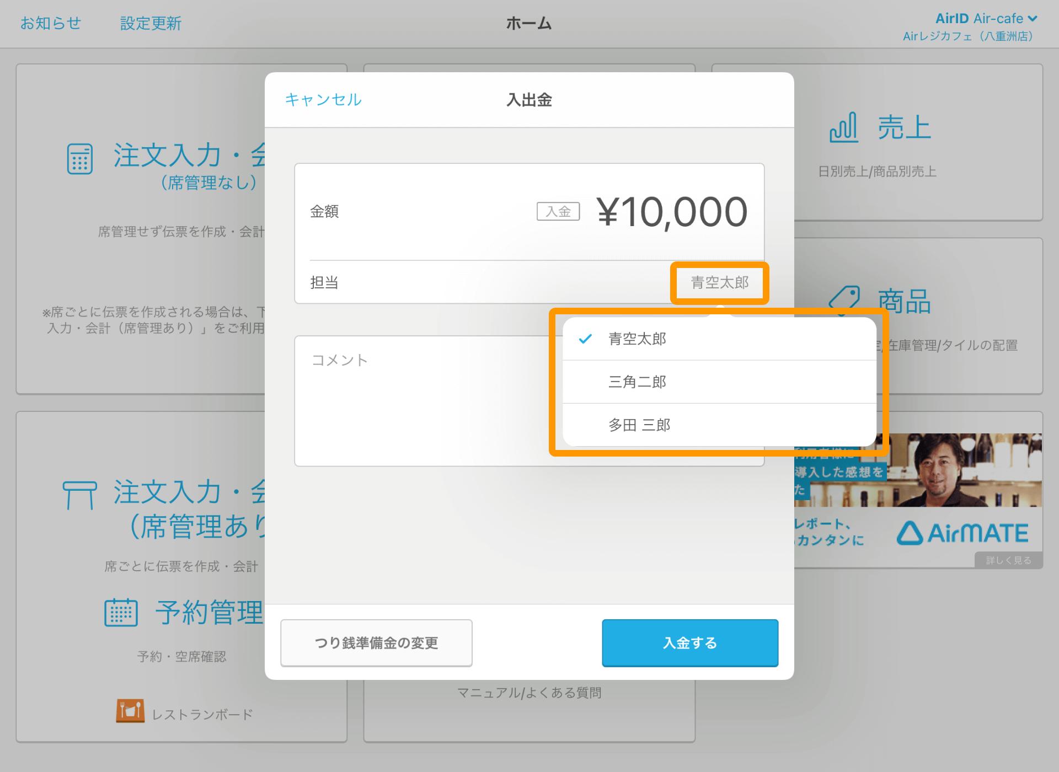
Task: Select 青空太郎 in staff list
Action: tap(637, 339)
